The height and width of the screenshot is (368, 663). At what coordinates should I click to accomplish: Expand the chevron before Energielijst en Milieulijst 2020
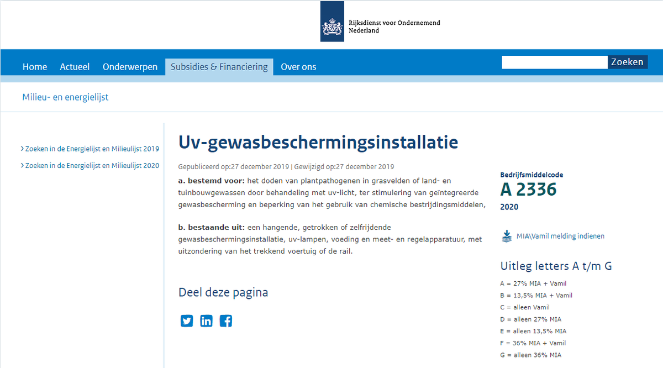click(22, 165)
